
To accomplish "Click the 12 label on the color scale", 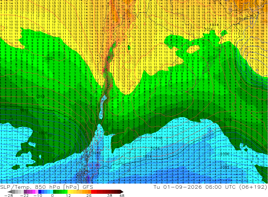I will click(x=68, y=195).
